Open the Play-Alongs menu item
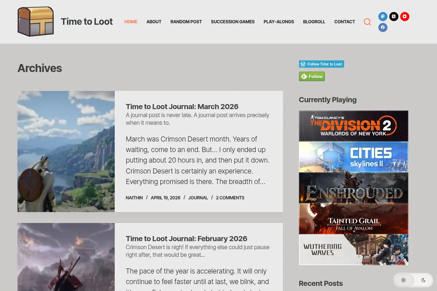The width and height of the screenshot is (437, 291). [279, 22]
